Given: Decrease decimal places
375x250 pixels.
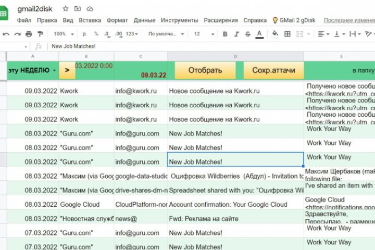Looking at the screenshot, I should pyautogui.click(x=107, y=34).
